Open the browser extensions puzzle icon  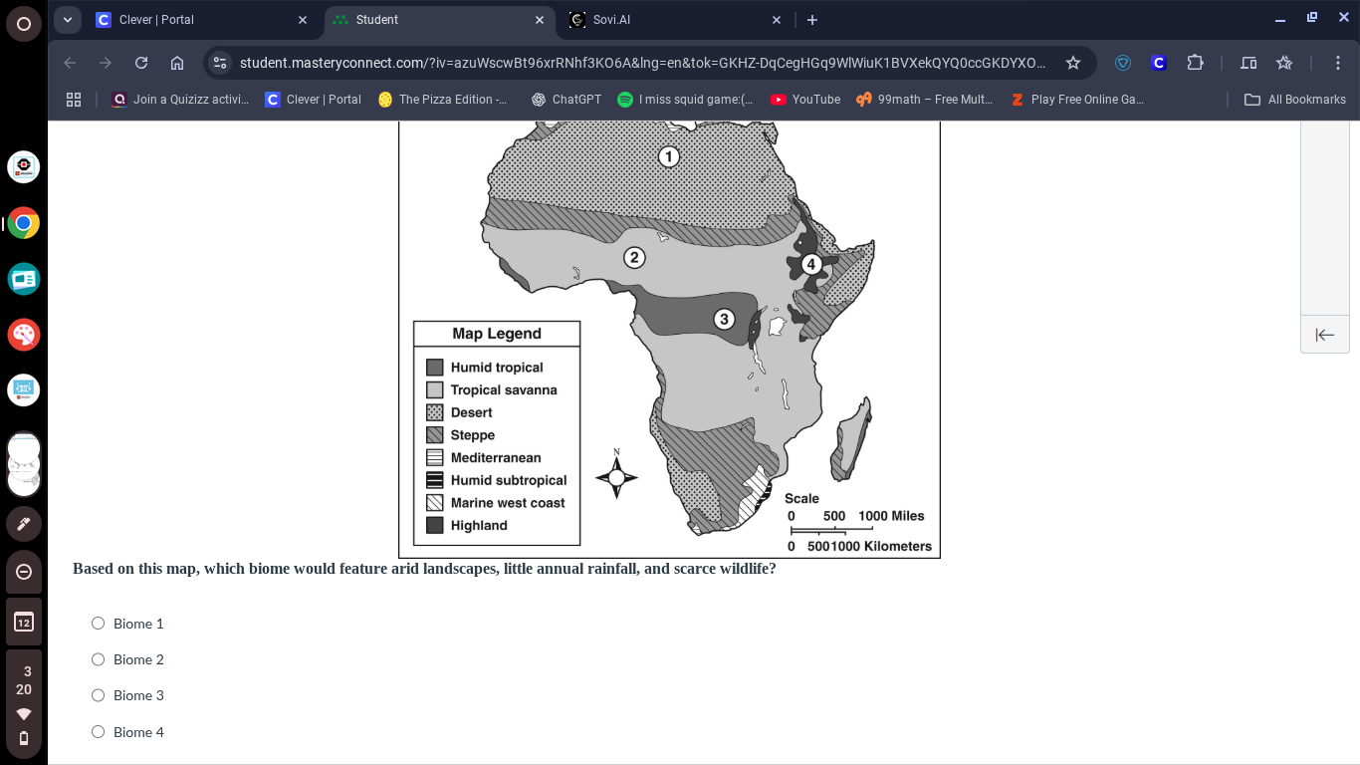(x=1195, y=63)
